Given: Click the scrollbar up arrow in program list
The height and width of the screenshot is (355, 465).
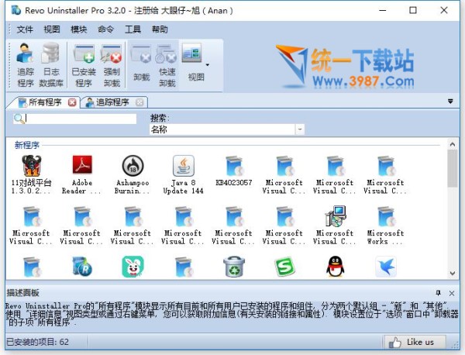Looking at the screenshot, I should point(453,144).
